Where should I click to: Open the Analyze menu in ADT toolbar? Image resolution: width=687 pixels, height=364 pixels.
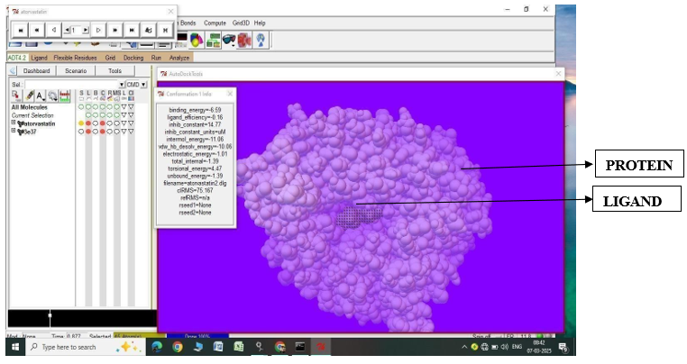(x=180, y=57)
